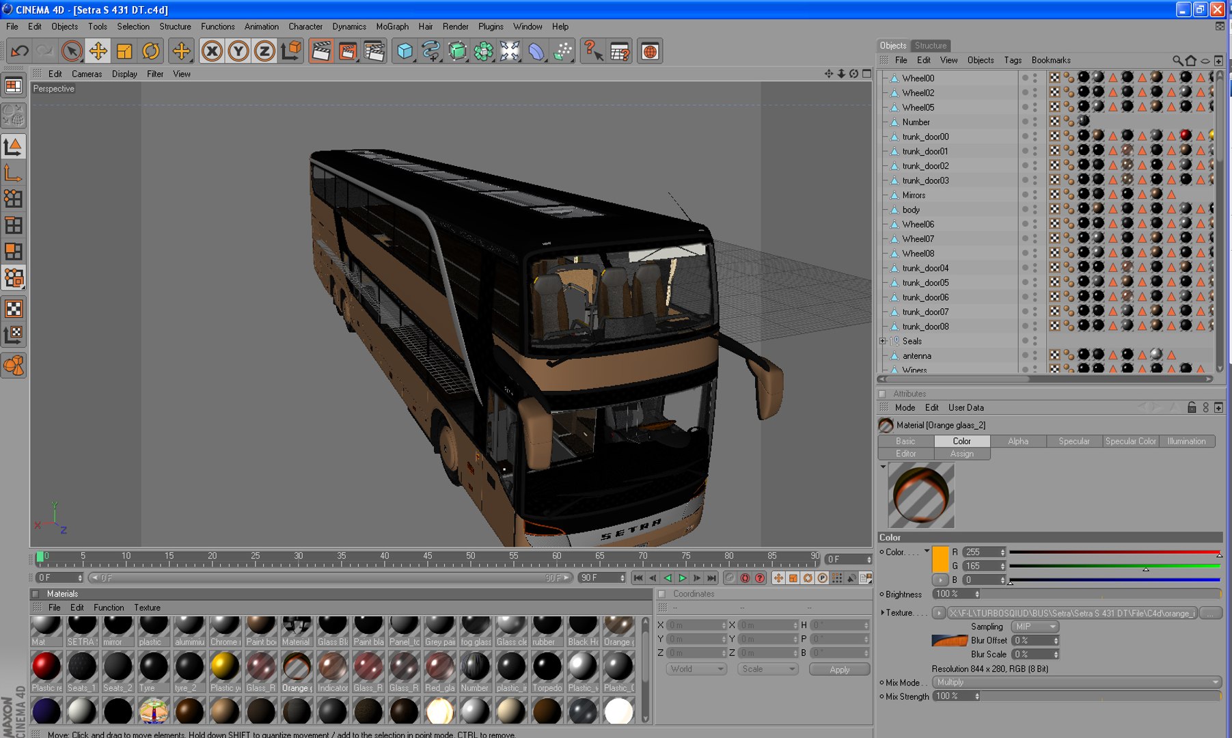Toggle the Z axis lock
The image size is (1232, 738).
[x=264, y=51]
